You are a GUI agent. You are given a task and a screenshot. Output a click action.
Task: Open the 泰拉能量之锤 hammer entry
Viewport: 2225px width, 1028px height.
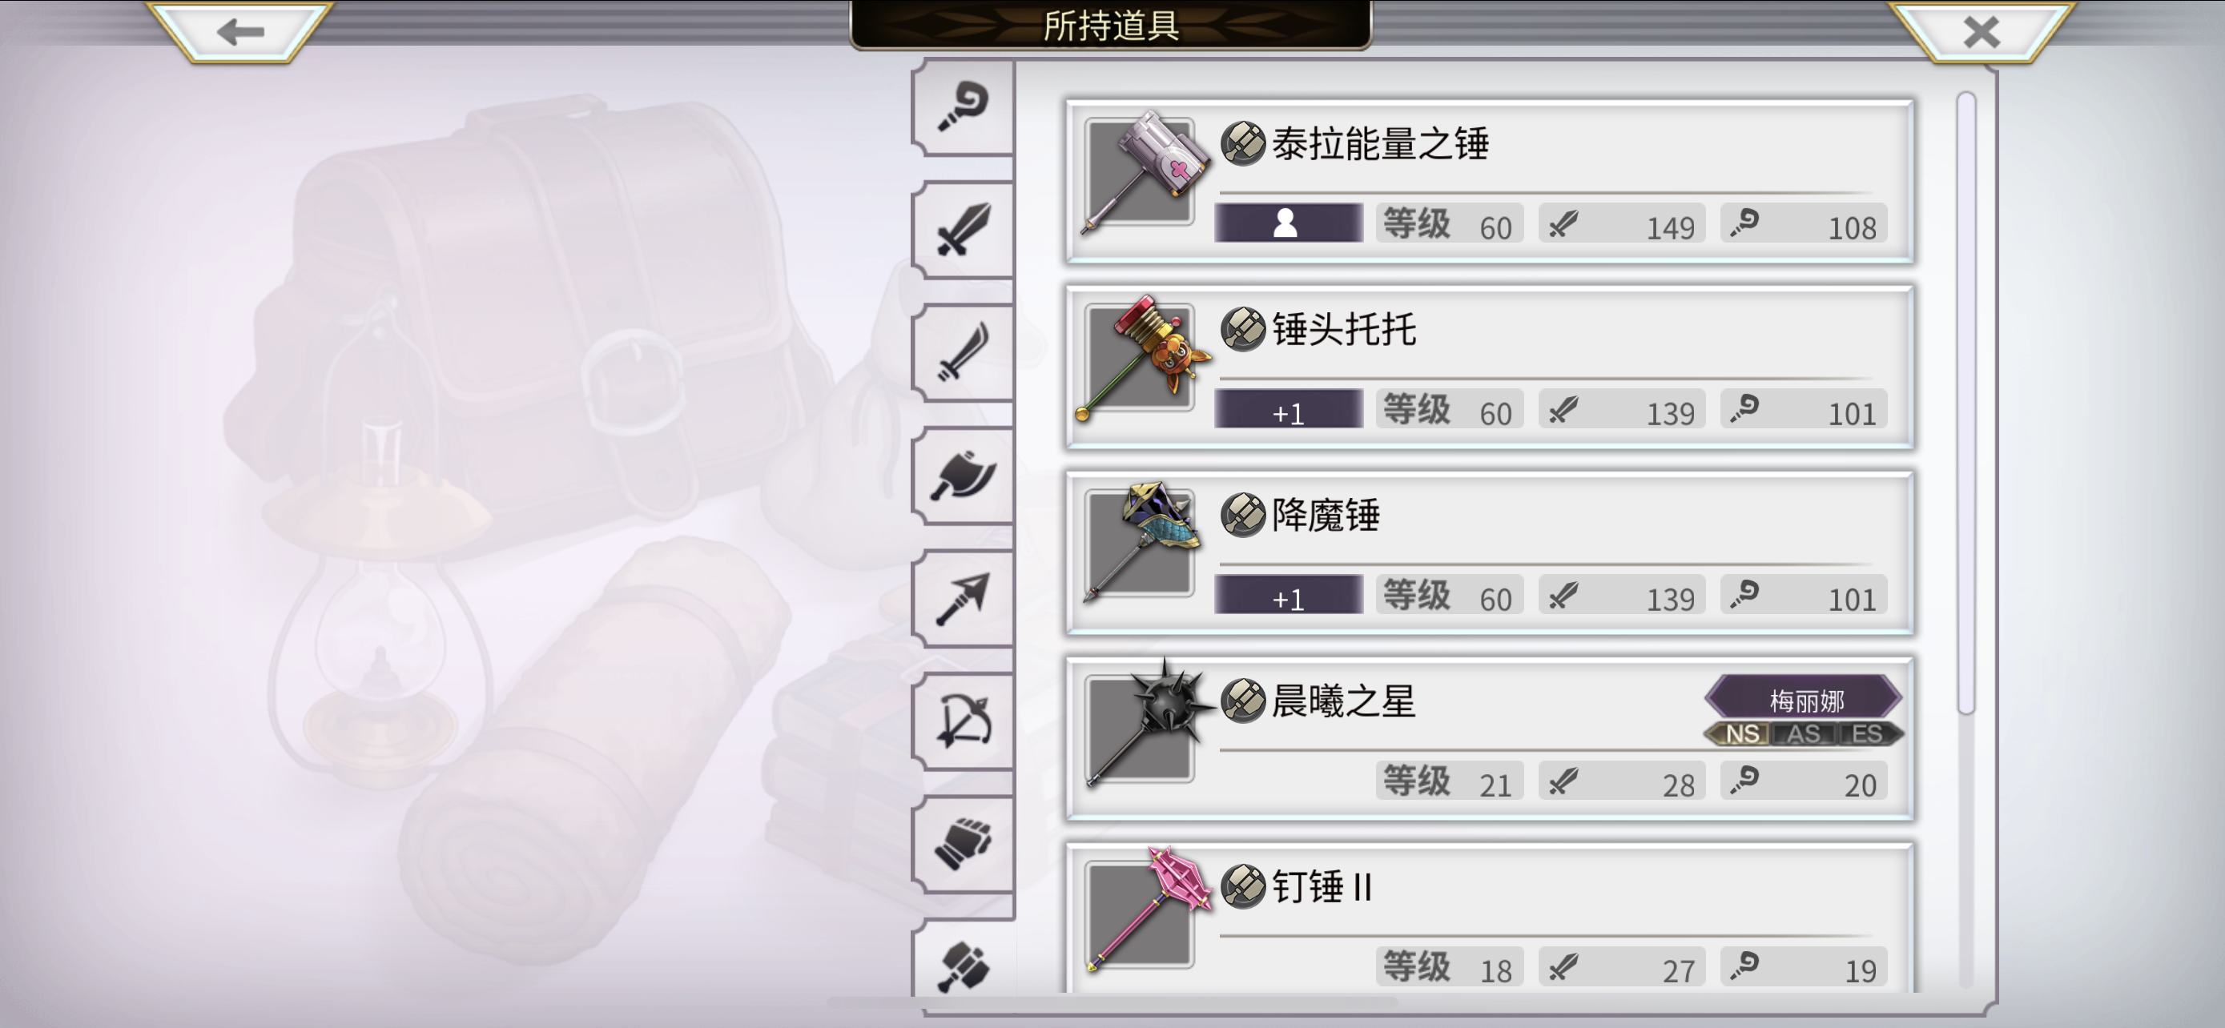[x=1490, y=181]
